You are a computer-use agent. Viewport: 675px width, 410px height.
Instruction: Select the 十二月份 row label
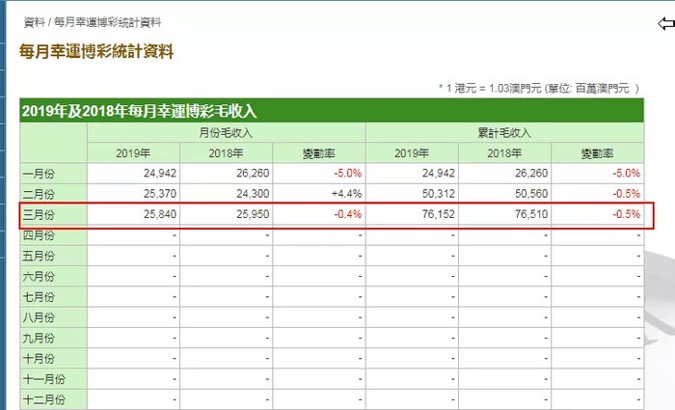point(44,399)
